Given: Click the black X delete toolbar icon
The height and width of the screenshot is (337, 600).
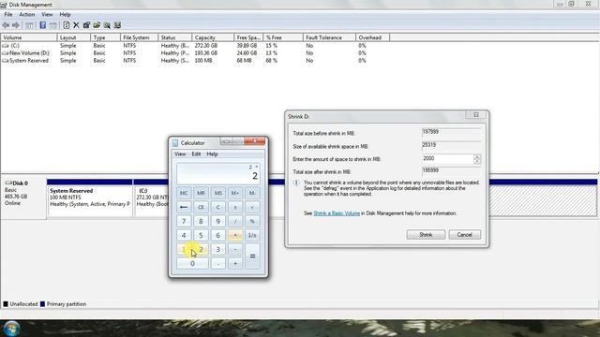Looking at the screenshot, I should [x=76, y=25].
